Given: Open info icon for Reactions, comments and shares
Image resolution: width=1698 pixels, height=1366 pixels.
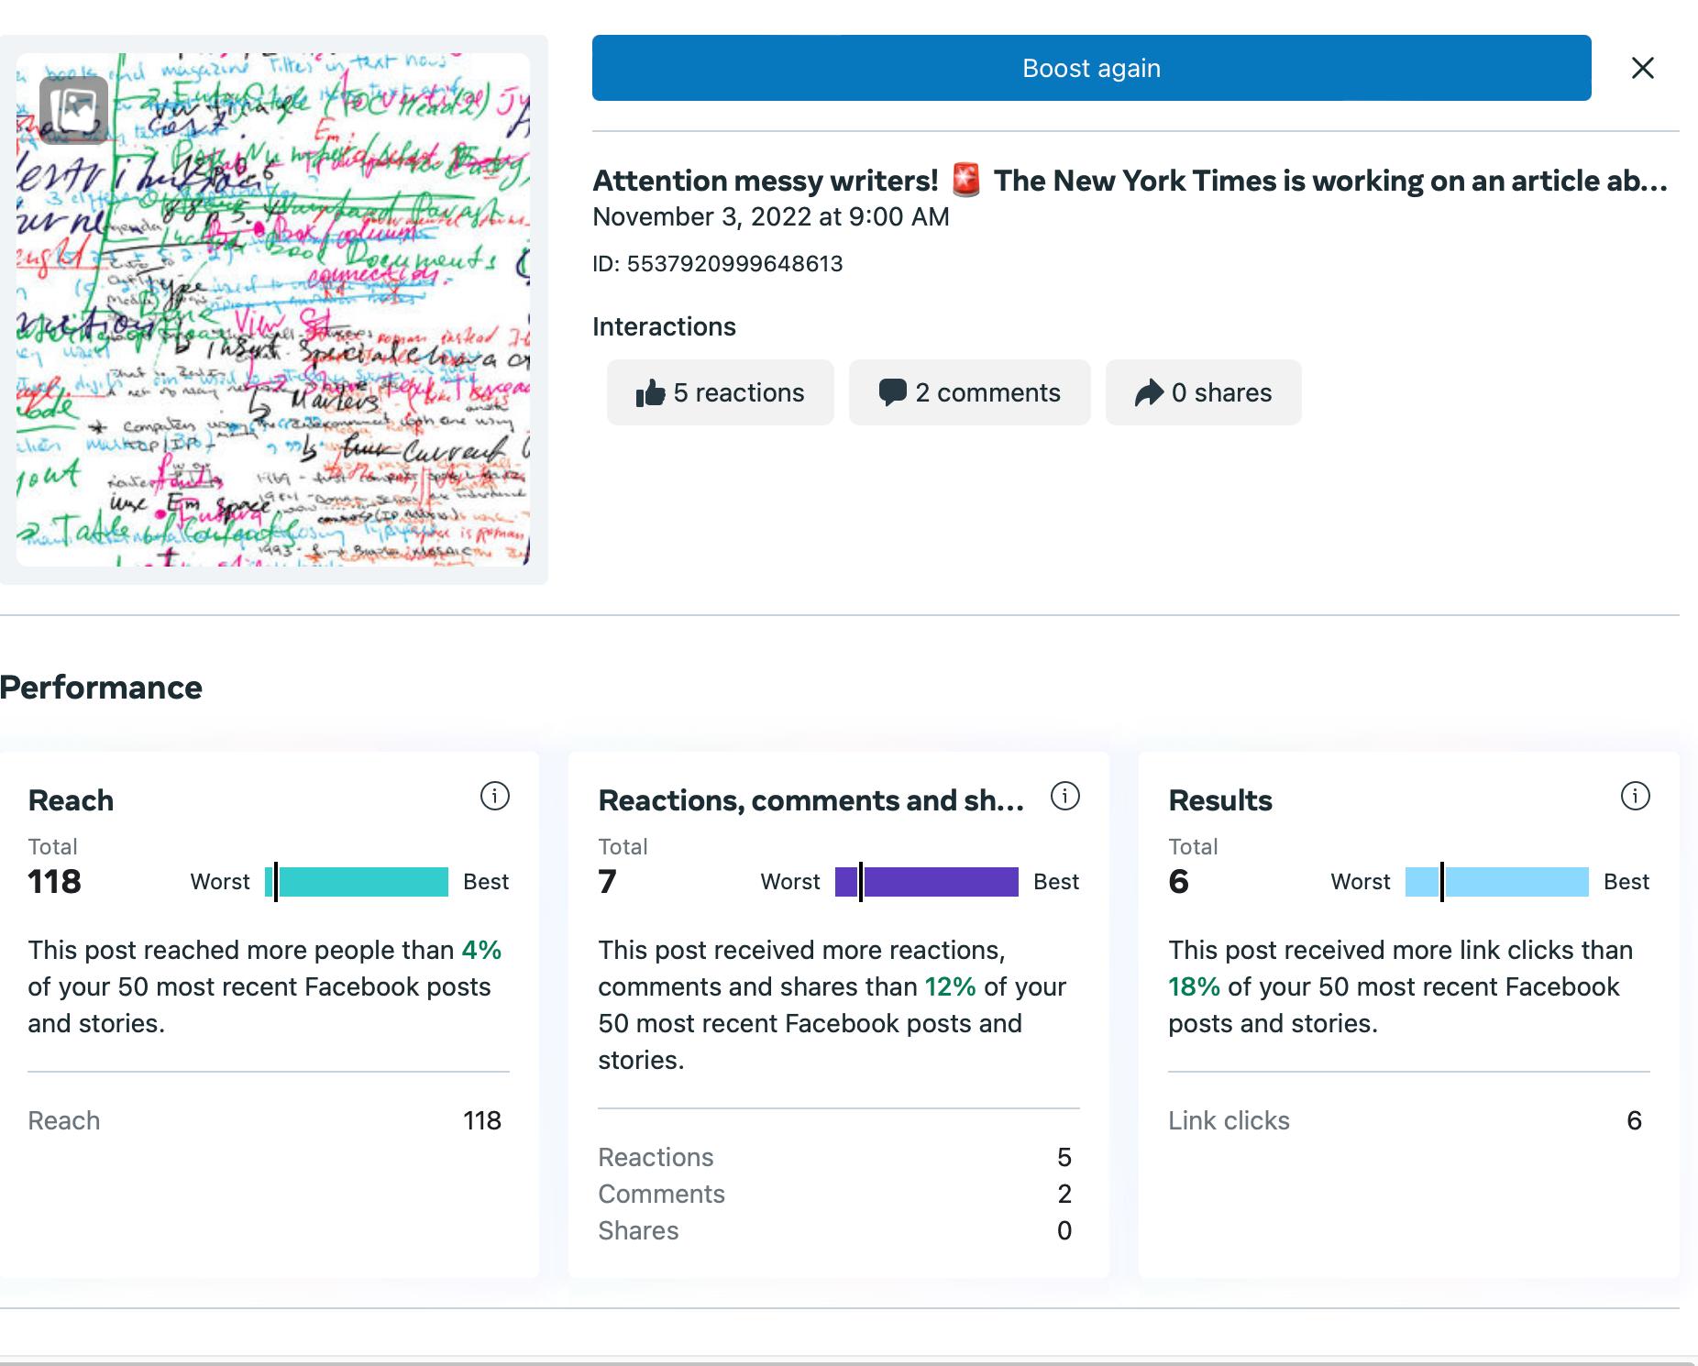Looking at the screenshot, I should (1065, 796).
